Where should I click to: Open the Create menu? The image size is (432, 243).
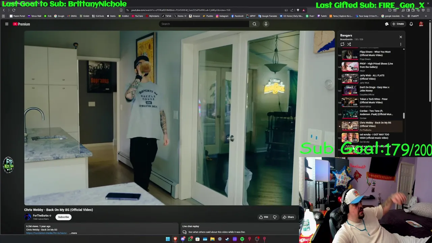(398, 24)
